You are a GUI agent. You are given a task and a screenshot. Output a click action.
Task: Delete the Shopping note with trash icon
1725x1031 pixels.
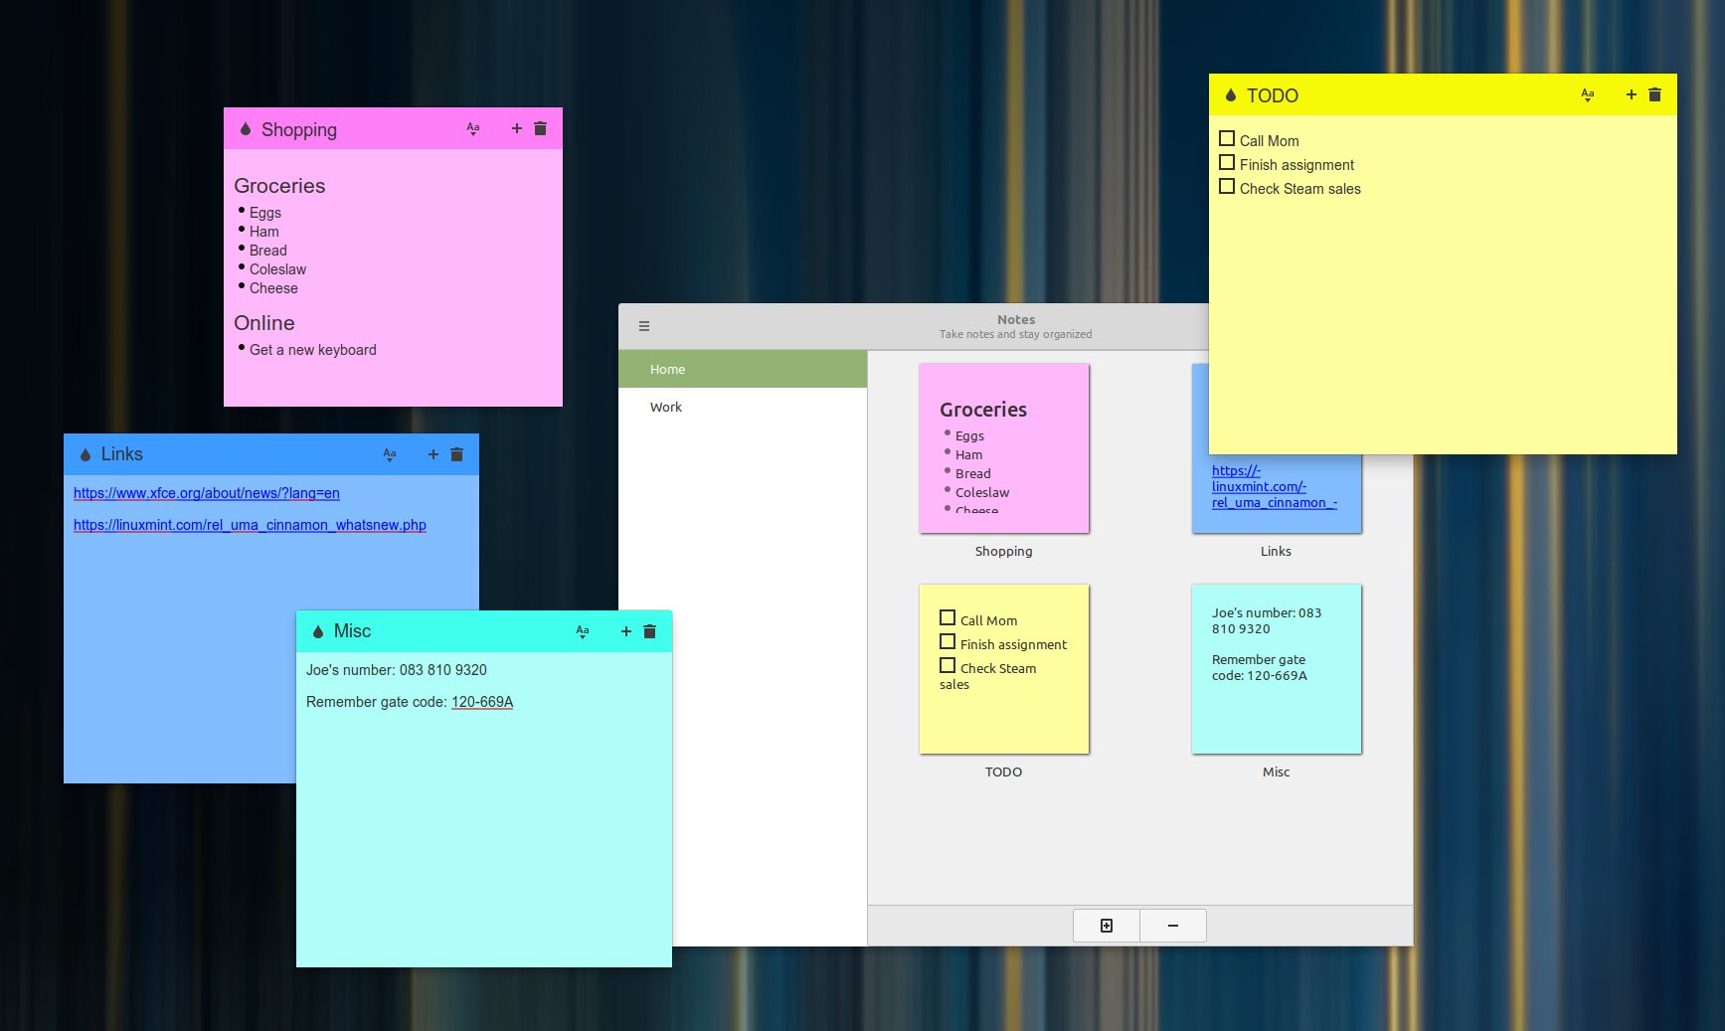point(540,128)
